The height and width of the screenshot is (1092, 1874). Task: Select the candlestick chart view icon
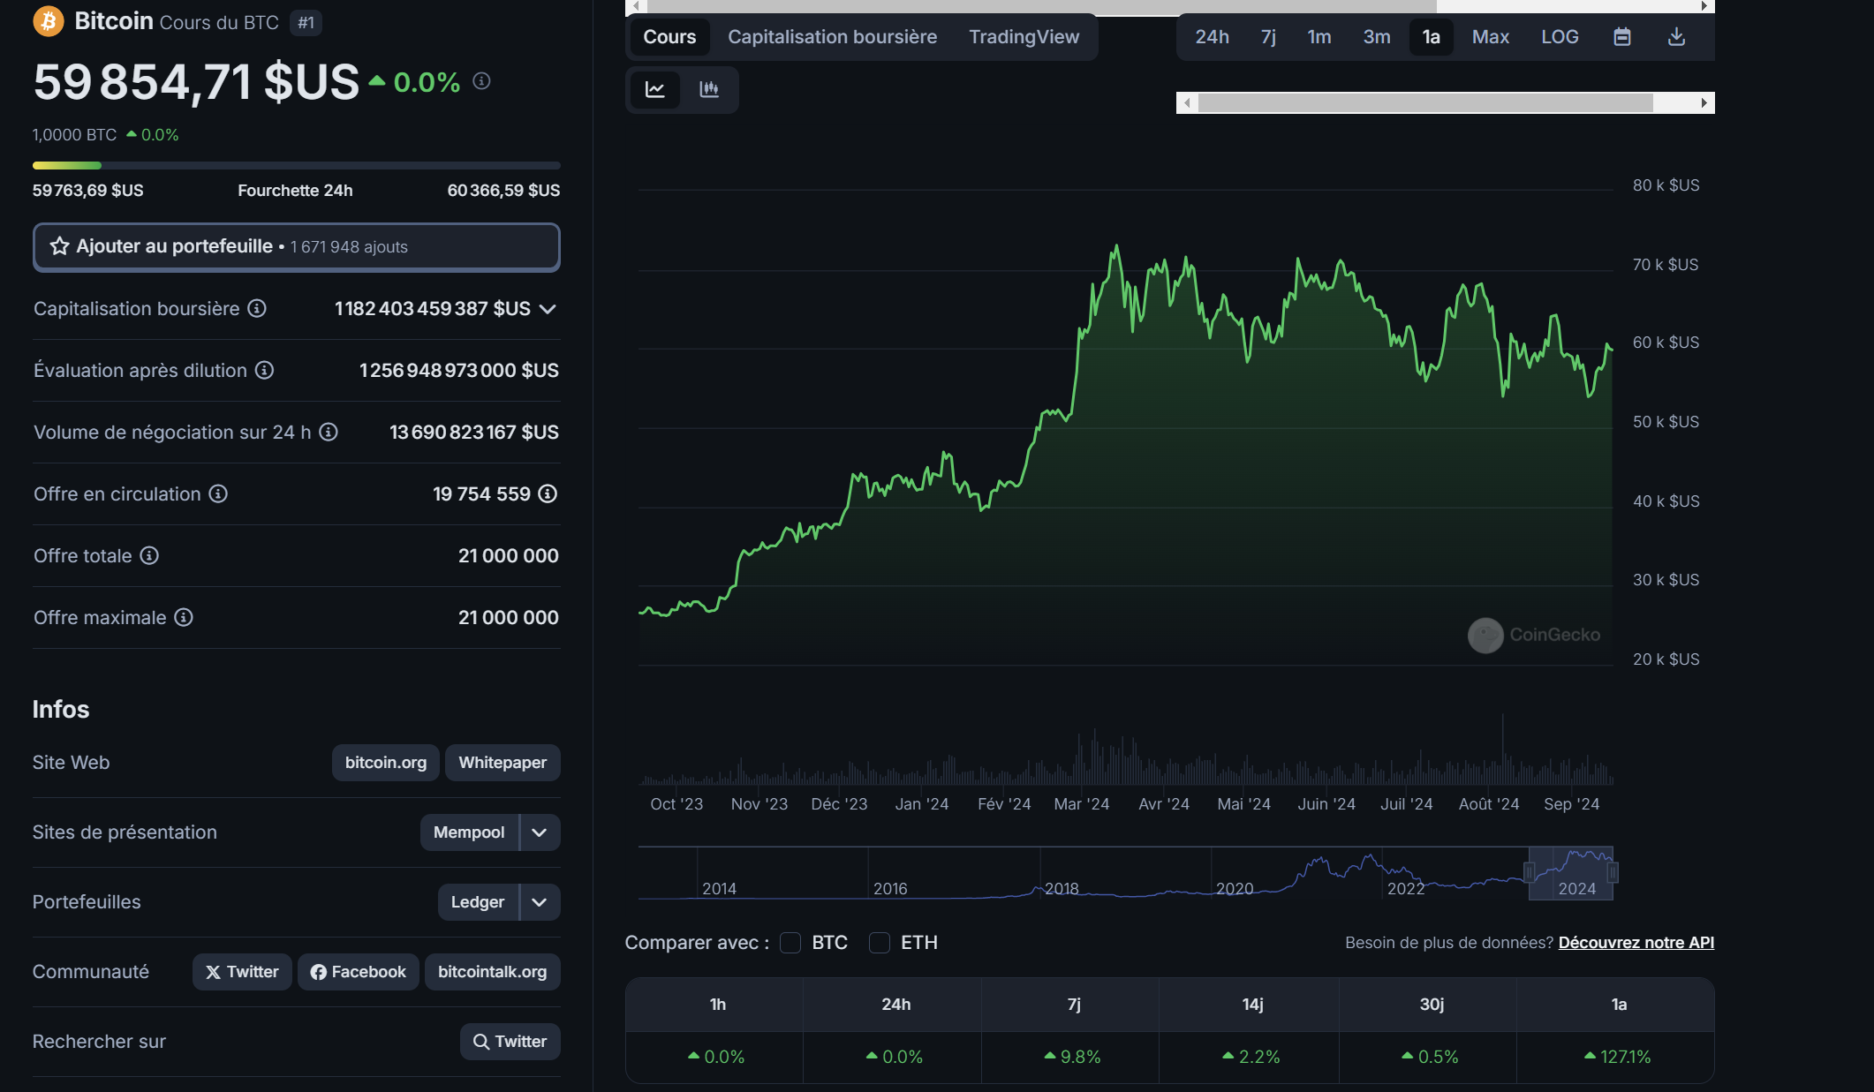(x=709, y=89)
